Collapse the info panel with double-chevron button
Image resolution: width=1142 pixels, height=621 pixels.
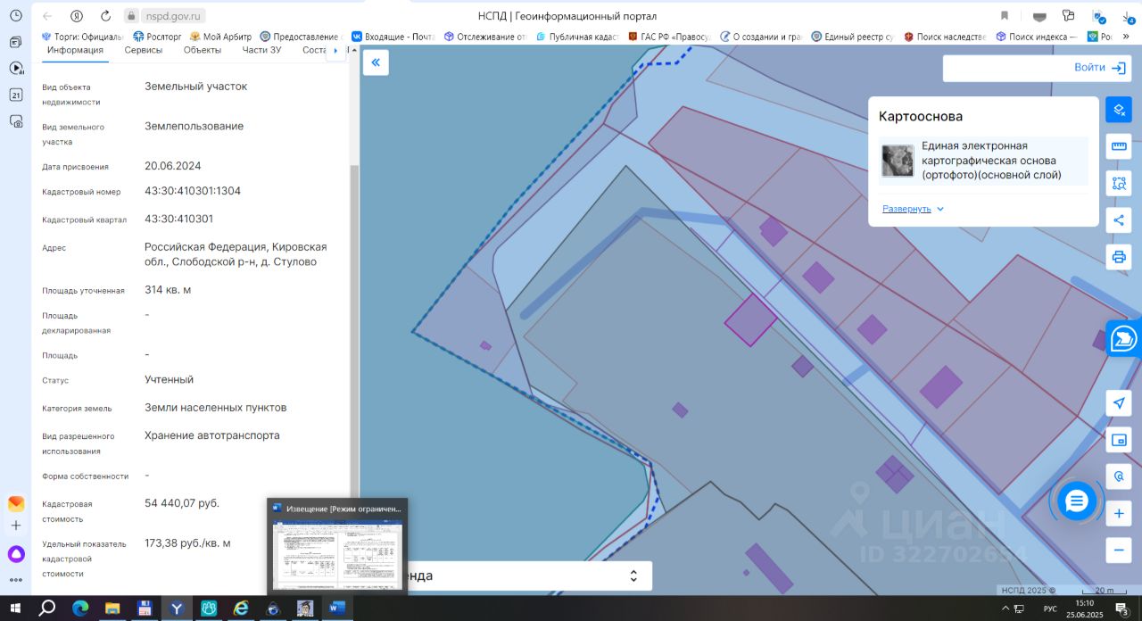376,62
